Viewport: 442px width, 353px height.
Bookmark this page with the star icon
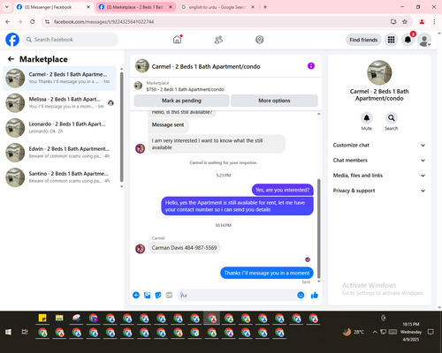coord(405,21)
